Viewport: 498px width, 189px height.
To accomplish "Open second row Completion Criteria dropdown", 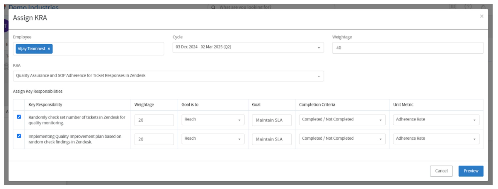I will 342,139.
